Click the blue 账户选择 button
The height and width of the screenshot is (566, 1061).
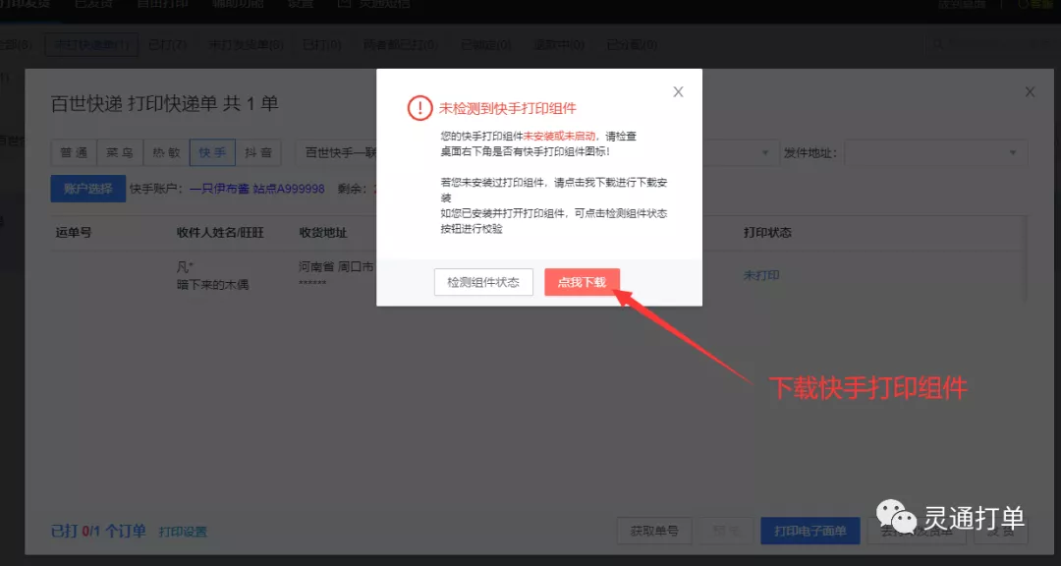pyautogui.click(x=88, y=189)
